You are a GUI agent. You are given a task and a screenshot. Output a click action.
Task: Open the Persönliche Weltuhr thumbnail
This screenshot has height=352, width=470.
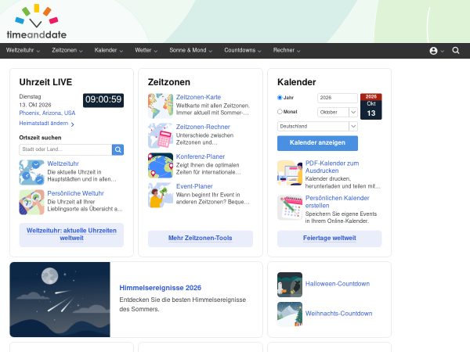click(x=32, y=202)
